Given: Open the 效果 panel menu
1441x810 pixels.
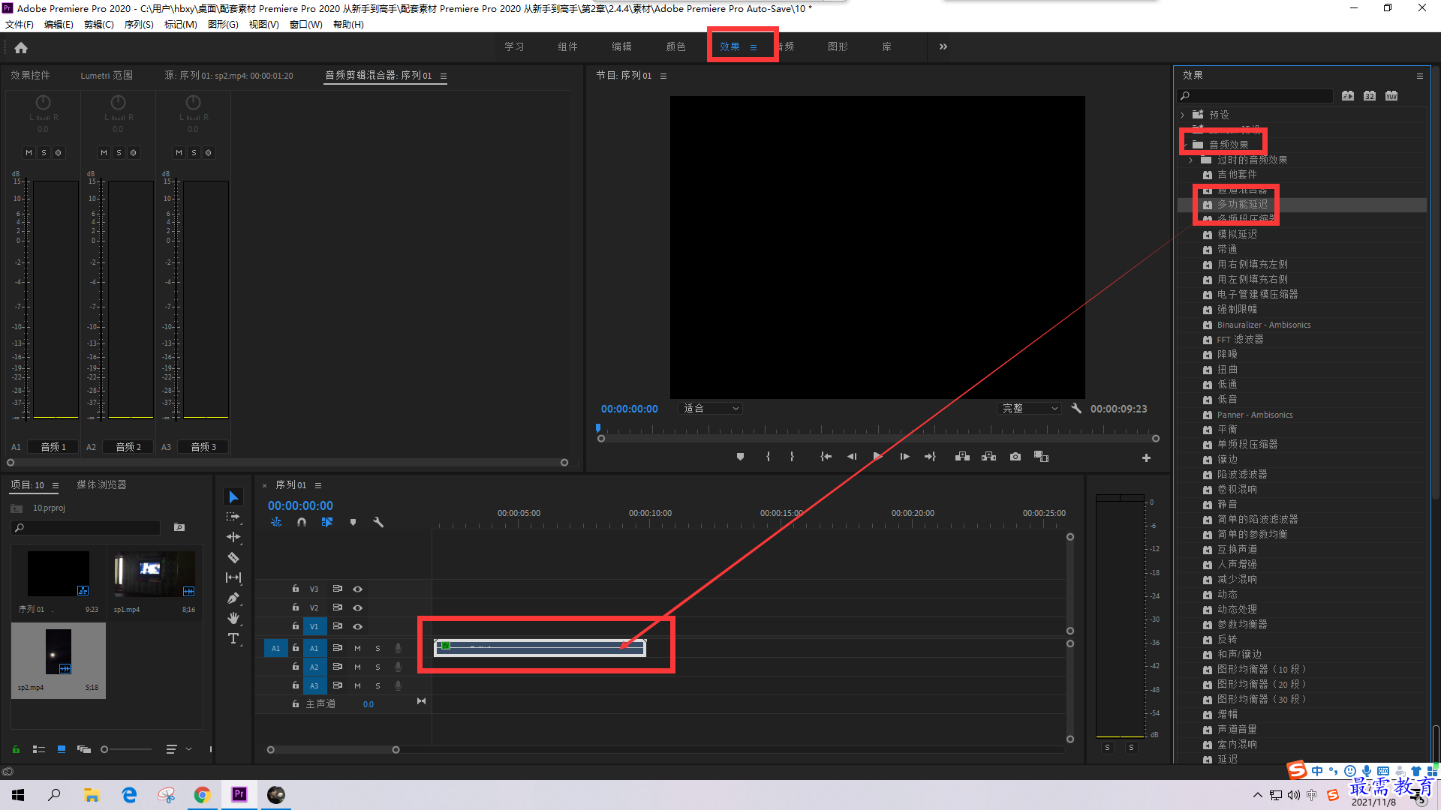Looking at the screenshot, I should [x=1420, y=76].
